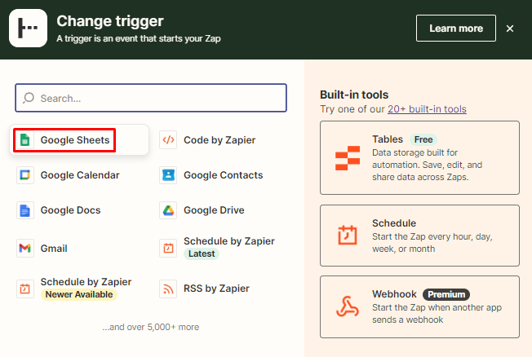Click the Google Contacts icon
The image size is (532, 357).
(x=168, y=175)
